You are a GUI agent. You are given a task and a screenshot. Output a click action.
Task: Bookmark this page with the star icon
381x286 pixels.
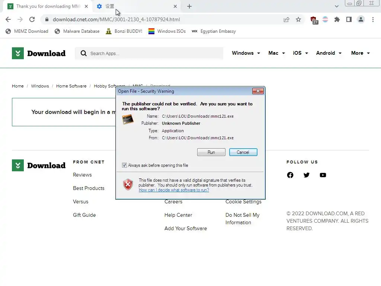[x=298, y=20]
